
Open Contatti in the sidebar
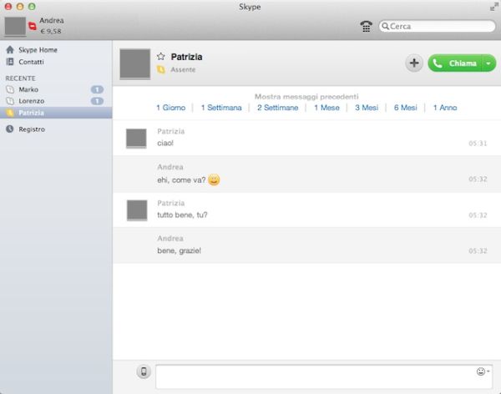coord(32,62)
